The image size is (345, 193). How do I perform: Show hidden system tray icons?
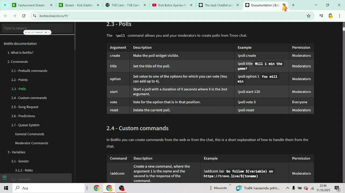point(287,188)
